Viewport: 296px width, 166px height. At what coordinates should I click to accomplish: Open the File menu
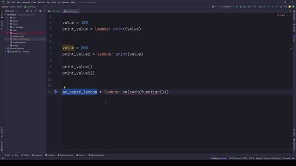click(x=8, y=2)
